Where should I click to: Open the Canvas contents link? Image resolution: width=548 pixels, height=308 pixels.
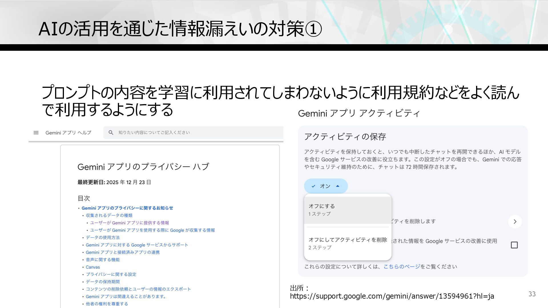(93, 267)
